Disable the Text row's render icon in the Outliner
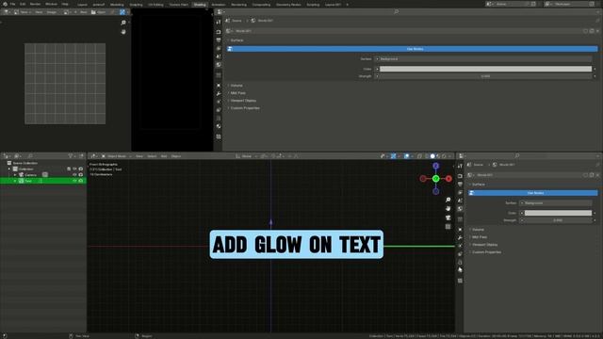 [81, 181]
